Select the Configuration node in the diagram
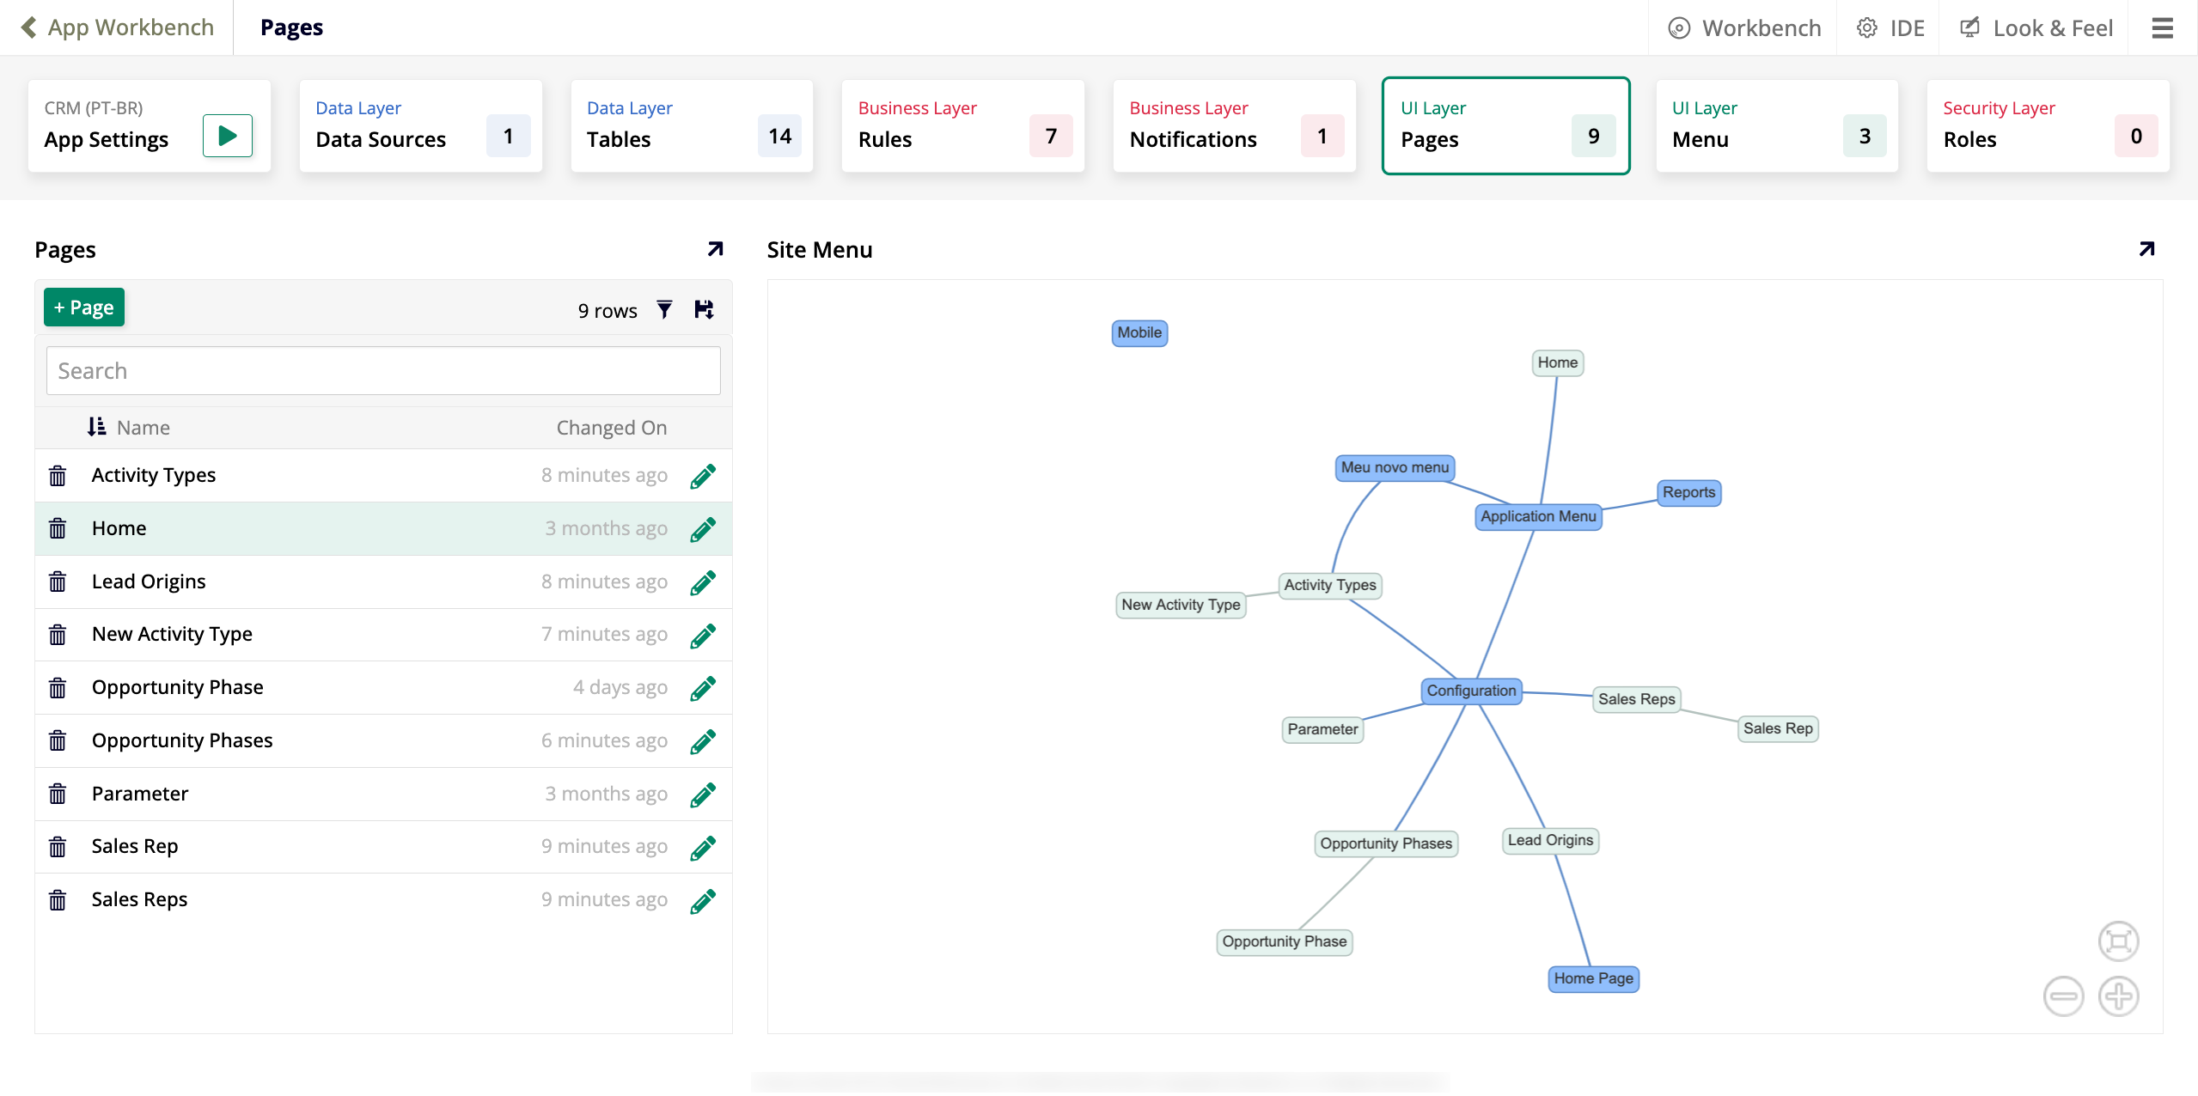This screenshot has height=1096, width=2198. pos(1470,691)
